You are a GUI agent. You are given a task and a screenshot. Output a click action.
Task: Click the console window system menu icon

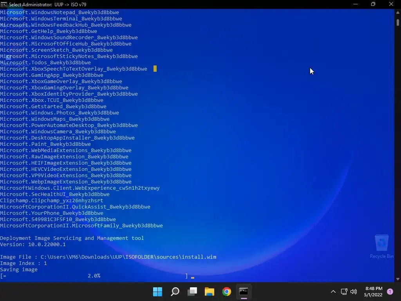click(x=4, y=4)
